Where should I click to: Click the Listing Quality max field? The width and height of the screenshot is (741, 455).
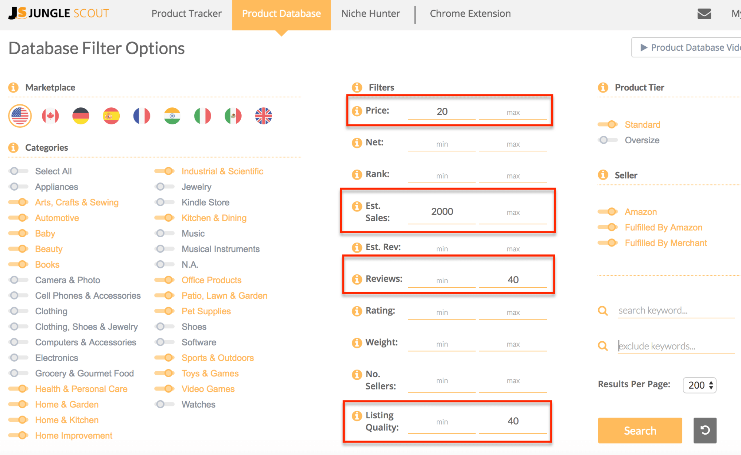coord(513,421)
